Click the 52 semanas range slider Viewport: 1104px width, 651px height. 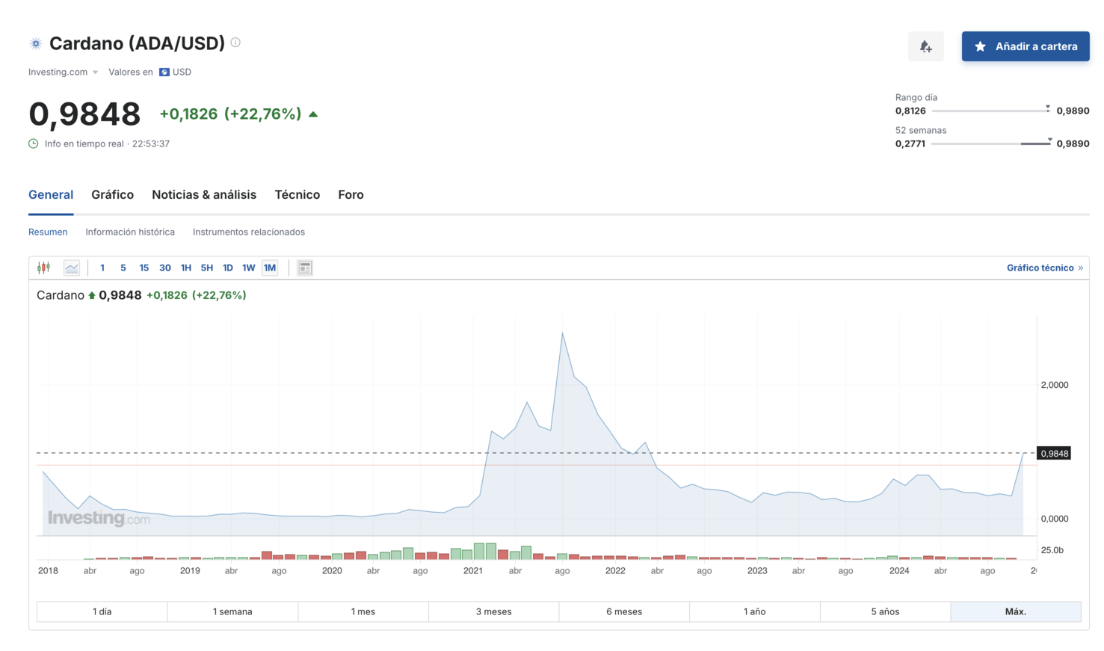coord(990,144)
